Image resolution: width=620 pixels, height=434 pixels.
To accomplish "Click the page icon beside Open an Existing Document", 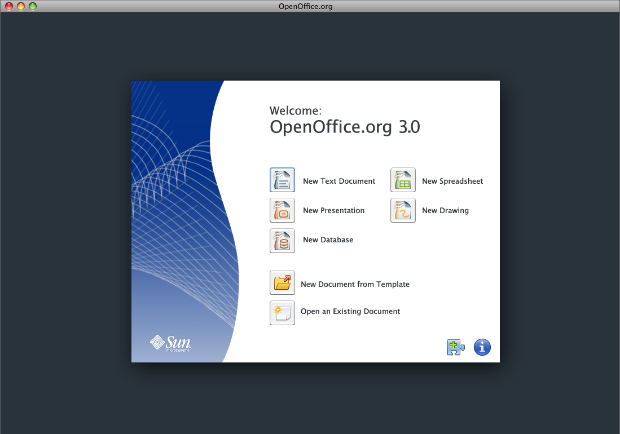I will (x=282, y=313).
